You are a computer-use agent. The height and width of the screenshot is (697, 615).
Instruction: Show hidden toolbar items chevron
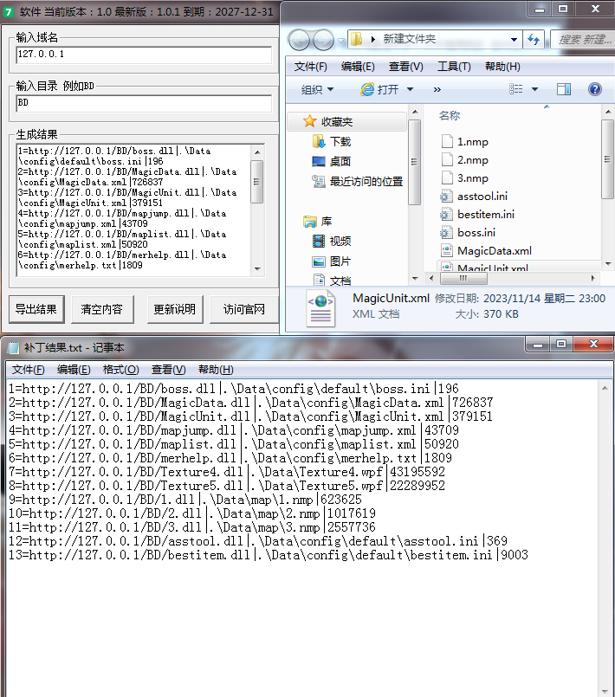click(x=437, y=89)
